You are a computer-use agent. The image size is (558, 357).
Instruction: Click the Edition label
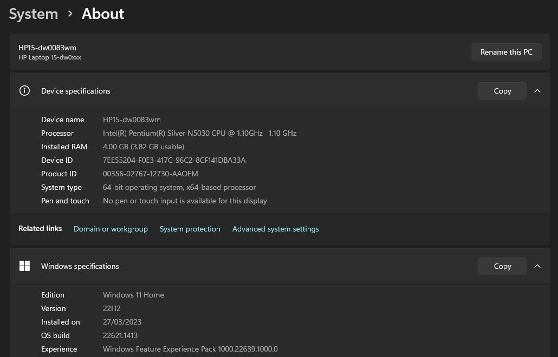[x=53, y=295]
